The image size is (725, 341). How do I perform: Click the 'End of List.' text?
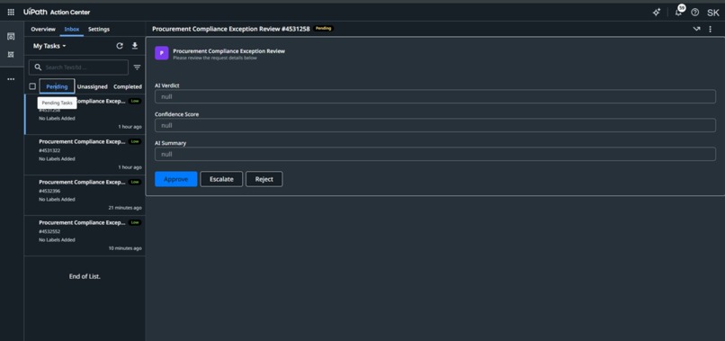coord(85,276)
